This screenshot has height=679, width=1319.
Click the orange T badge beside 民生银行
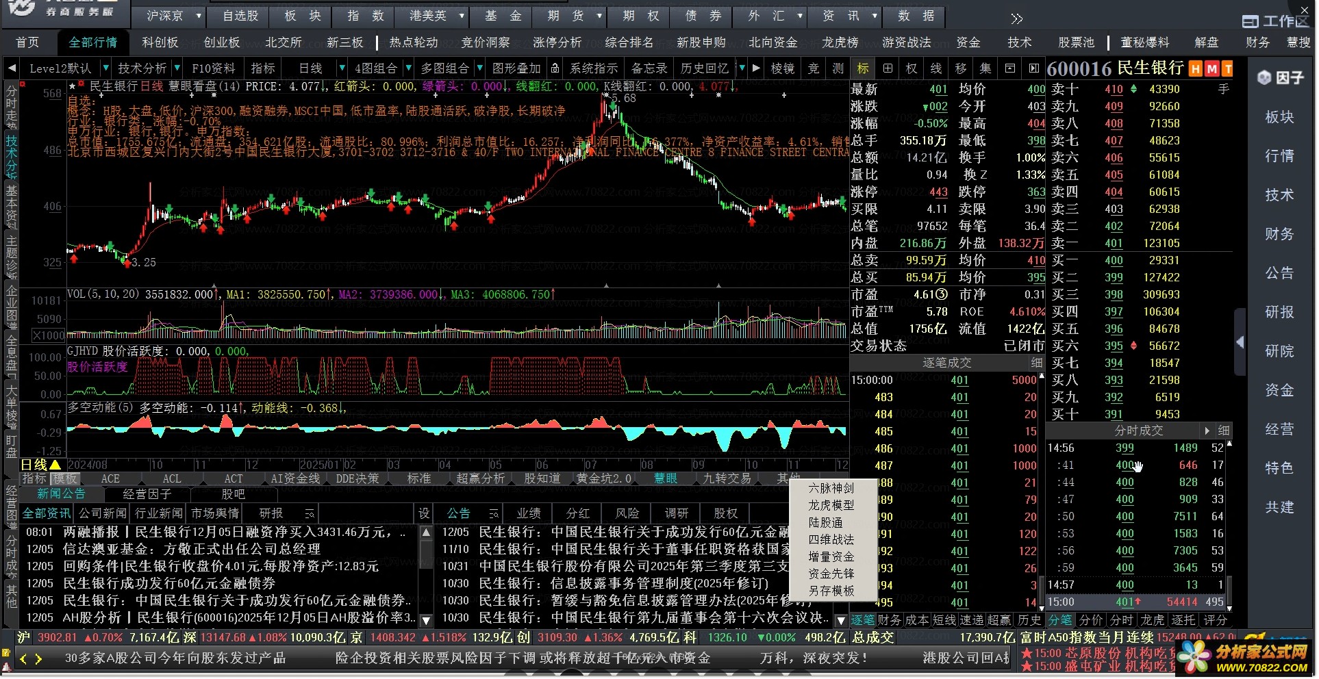(1227, 69)
